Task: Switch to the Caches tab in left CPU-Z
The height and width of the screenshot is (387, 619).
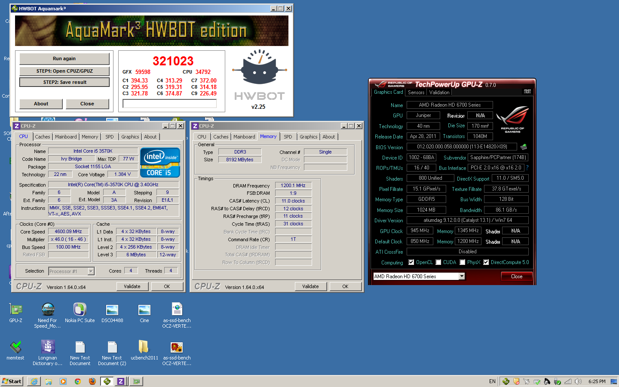Action: (x=43, y=137)
